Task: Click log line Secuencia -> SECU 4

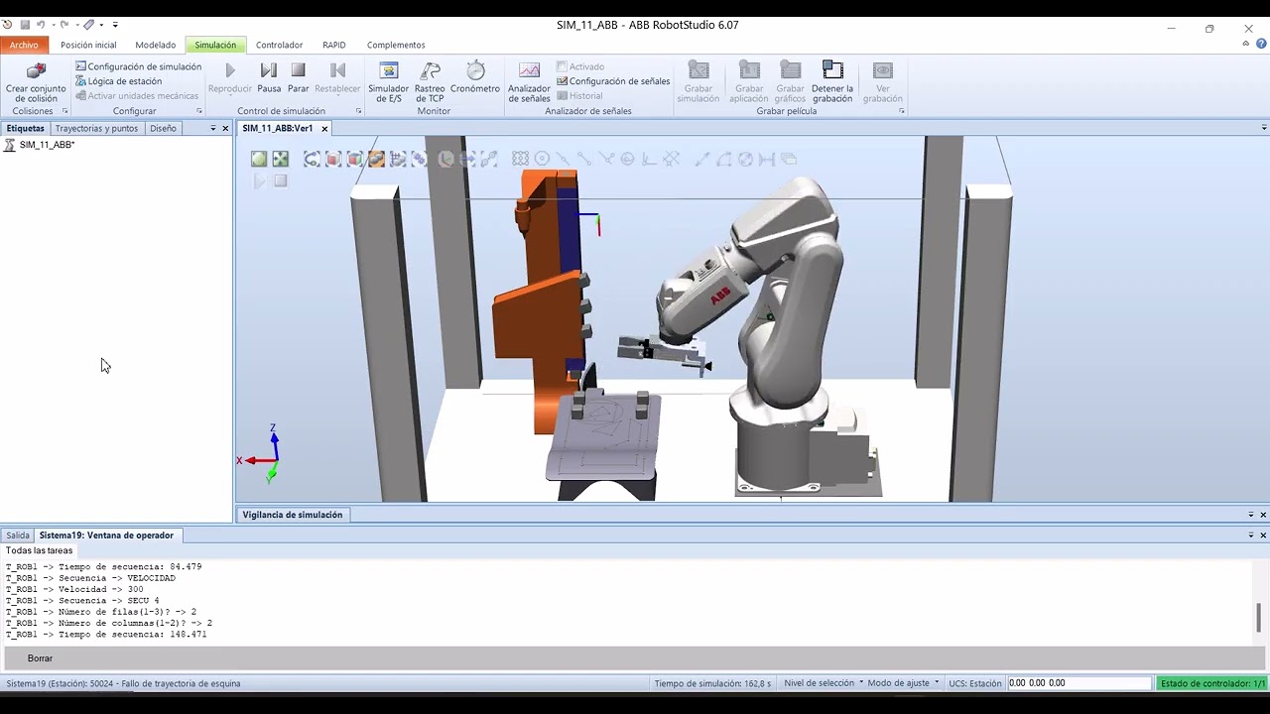Action: click(82, 600)
